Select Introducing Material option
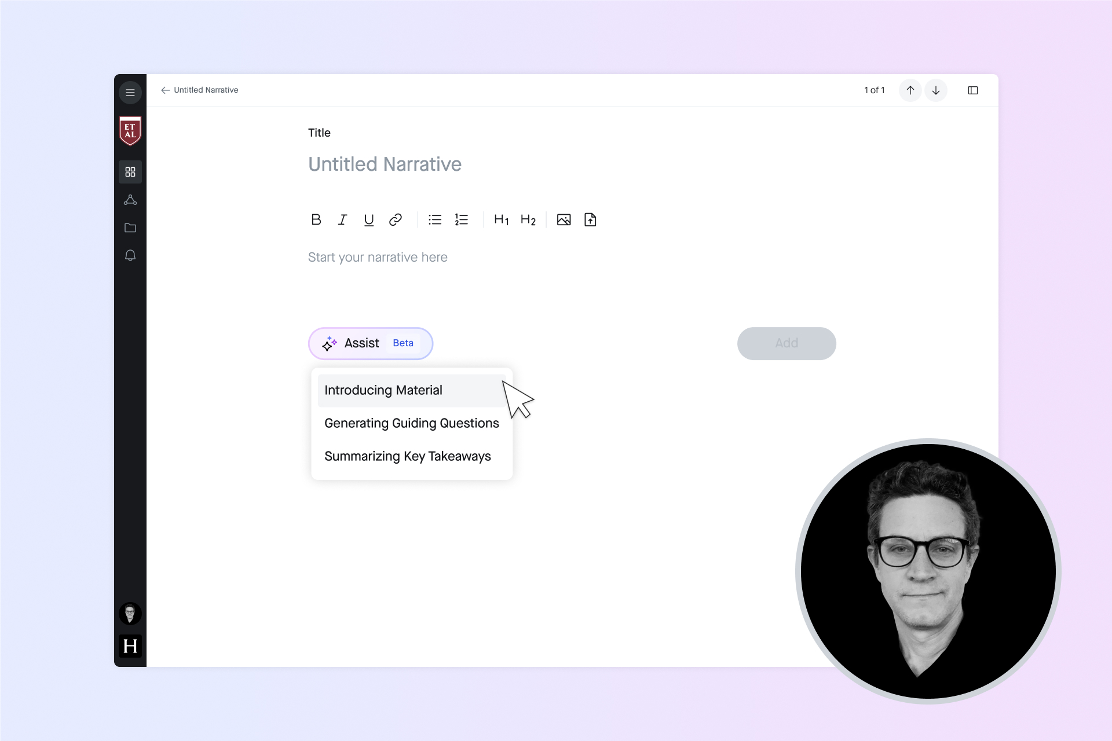The image size is (1112, 741). (383, 390)
